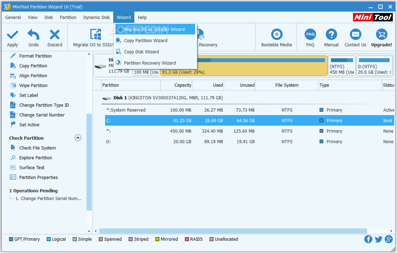The image size is (397, 253).
Task: Select the C: partition row
Action: click(249, 121)
